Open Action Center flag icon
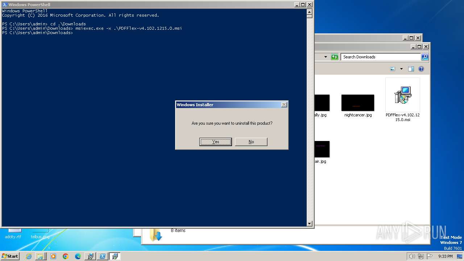Image resolution: width=464 pixels, height=261 pixels. (430, 256)
